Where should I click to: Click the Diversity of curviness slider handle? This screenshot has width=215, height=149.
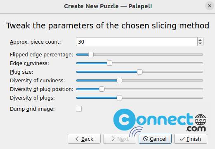[119, 80]
